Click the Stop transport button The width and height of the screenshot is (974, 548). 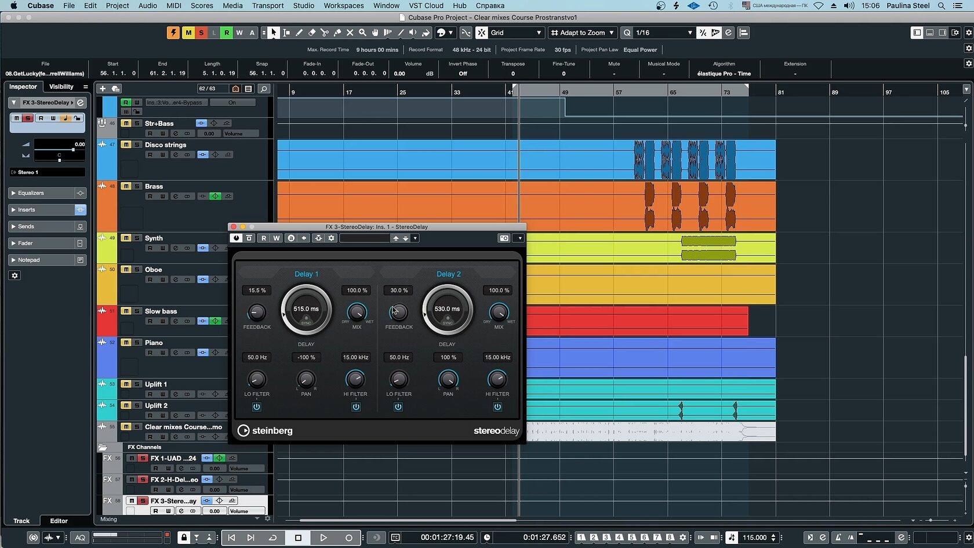click(x=298, y=538)
